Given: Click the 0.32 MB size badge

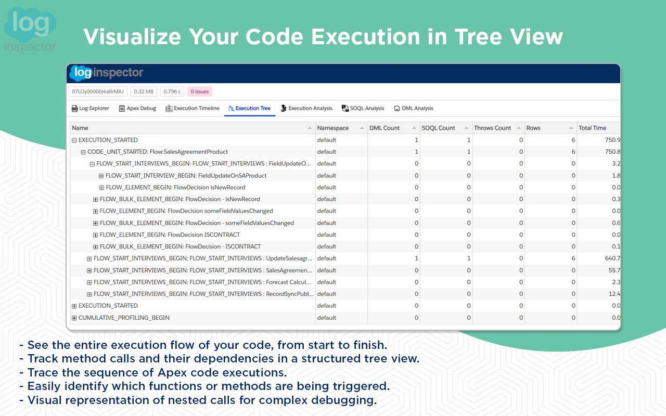Looking at the screenshot, I should coord(144,92).
